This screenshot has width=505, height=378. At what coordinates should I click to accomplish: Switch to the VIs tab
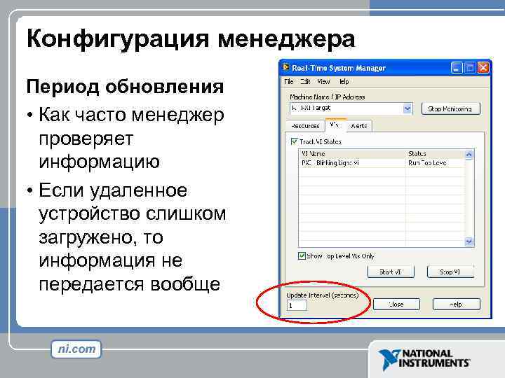tap(335, 125)
